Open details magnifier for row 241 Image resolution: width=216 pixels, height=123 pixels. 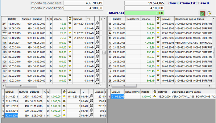pyautogui.click(x=97, y=23)
